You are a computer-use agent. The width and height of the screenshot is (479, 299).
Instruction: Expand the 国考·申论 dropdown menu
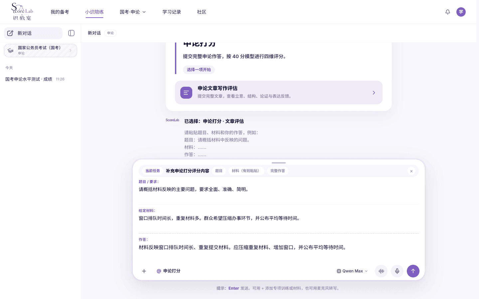[x=133, y=12]
